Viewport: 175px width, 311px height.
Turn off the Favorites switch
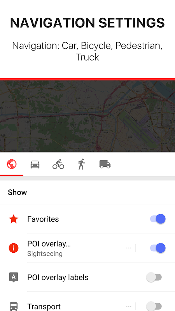158,219
